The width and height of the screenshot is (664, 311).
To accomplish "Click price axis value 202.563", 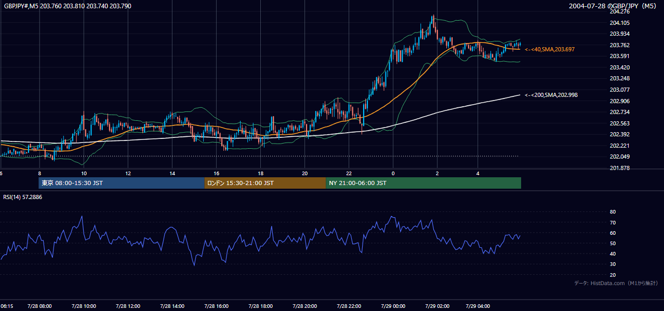I will tap(619, 123).
